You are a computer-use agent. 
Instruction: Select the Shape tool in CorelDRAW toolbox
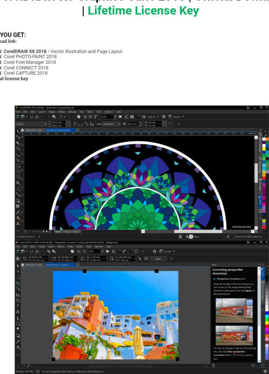pyautogui.click(x=18, y=137)
